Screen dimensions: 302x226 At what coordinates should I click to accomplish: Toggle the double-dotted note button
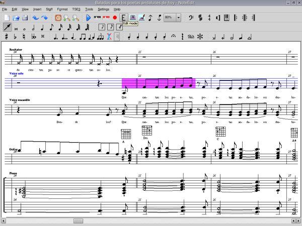coord(64,37)
